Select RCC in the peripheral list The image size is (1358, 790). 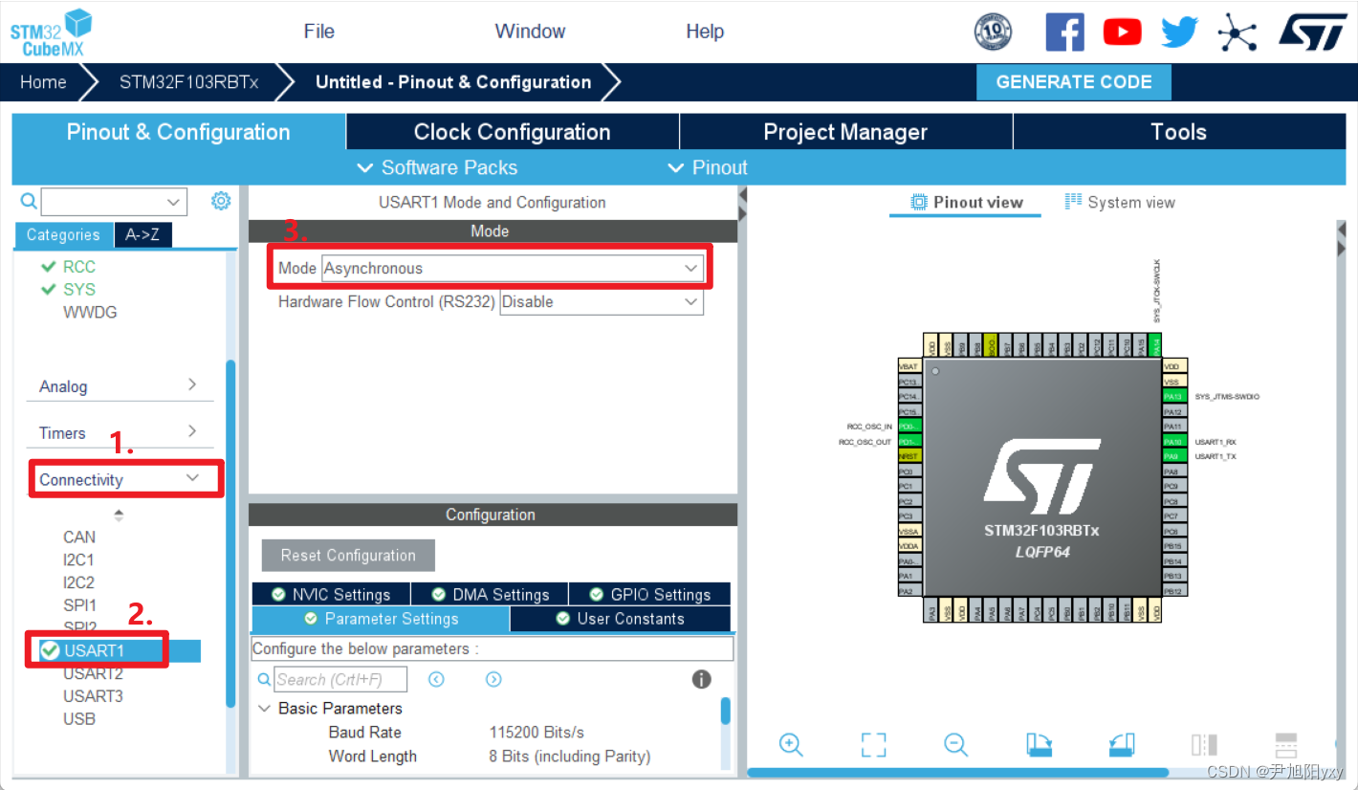(79, 267)
